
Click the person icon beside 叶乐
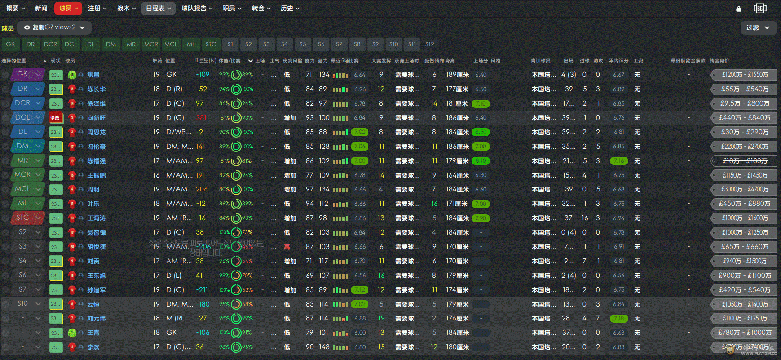[x=81, y=204]
